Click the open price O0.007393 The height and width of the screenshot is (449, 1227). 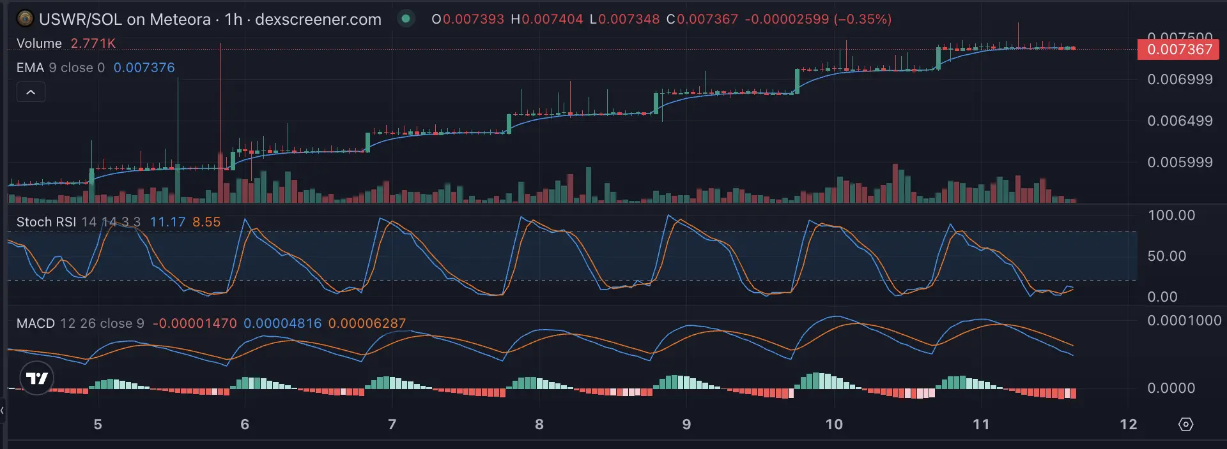(x=468, y=19)
